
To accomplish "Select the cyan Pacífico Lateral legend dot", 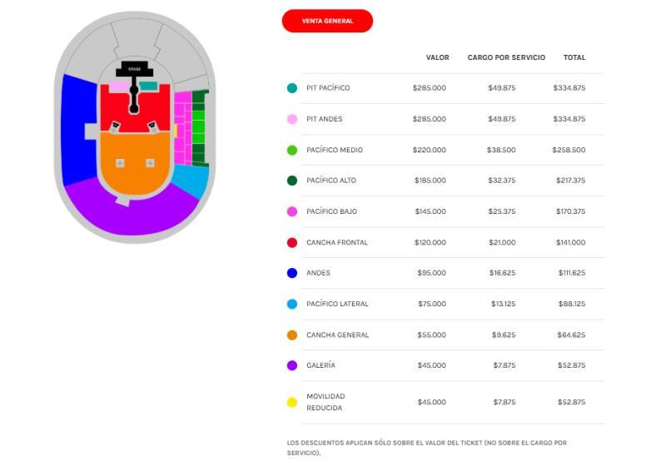I will pyautogui.click(x=291, y=305).
